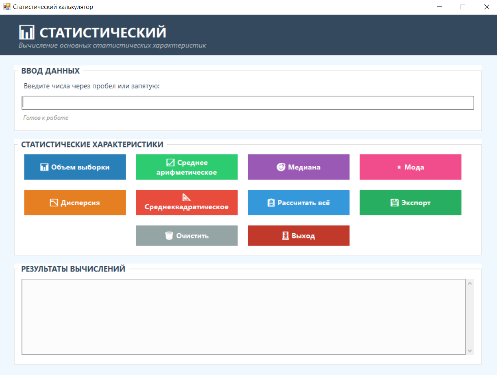Viewport: 497px width, 375px height.
Task: Click the clipboard icon on Рассчитать всё
Action: click(271, 203)
